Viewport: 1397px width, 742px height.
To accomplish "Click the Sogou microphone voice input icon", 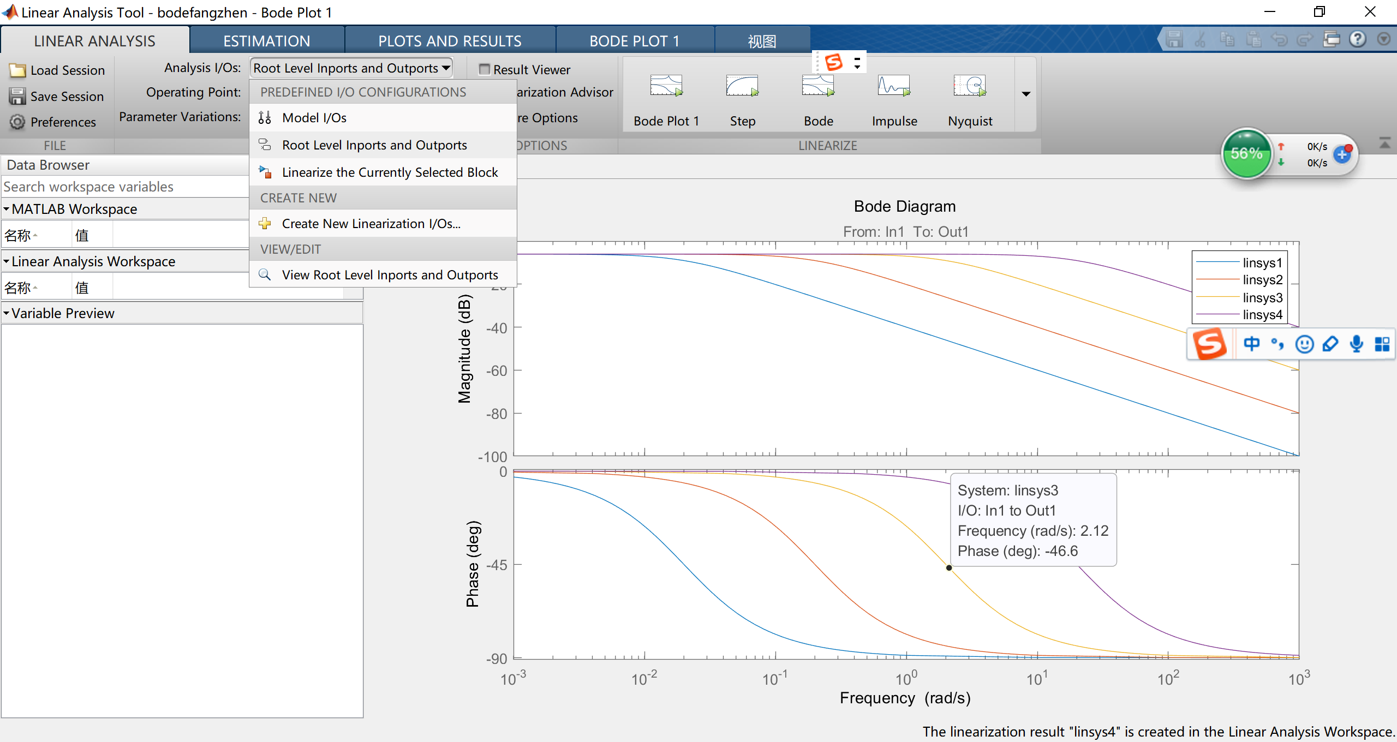I will click(1356, 344).
